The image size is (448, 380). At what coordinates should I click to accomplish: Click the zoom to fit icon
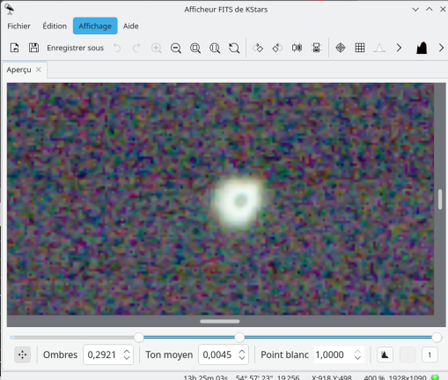[195, 48]
